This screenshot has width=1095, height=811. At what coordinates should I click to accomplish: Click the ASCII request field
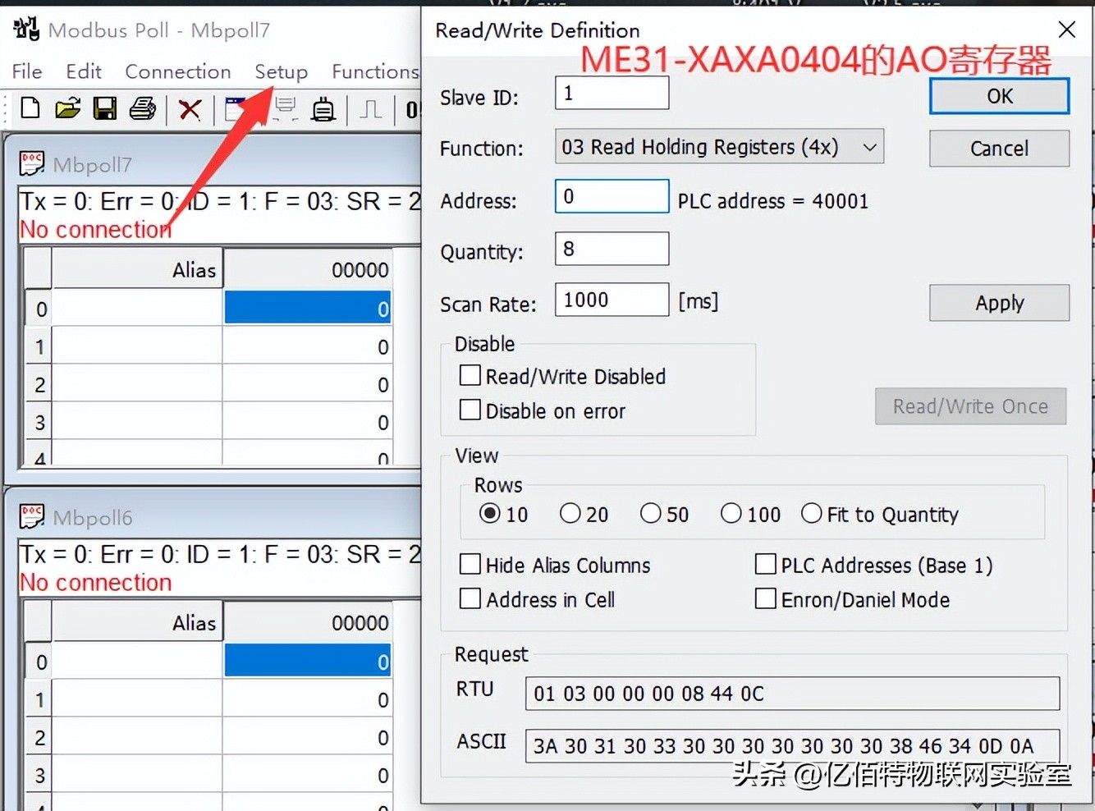point(792,746)
